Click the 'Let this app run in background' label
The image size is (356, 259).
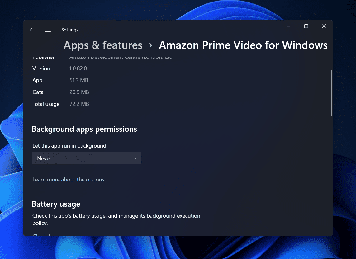coord(69,145)
